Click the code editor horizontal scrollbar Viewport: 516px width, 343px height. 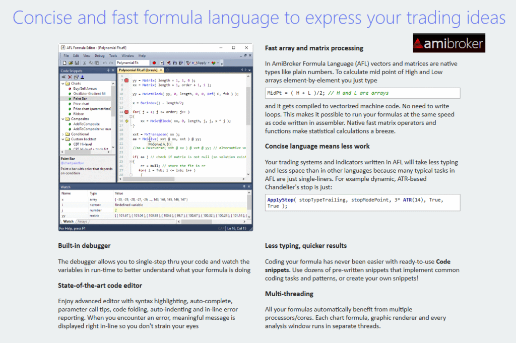click(182, 179)
